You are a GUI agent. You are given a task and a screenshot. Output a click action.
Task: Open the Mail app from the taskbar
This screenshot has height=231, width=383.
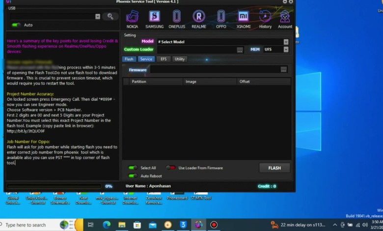click(x=153, y=225)
